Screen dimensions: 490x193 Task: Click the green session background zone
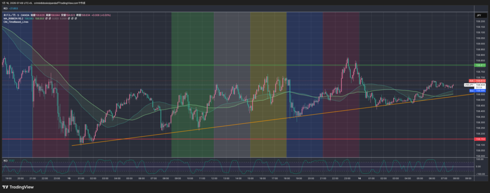192,48
